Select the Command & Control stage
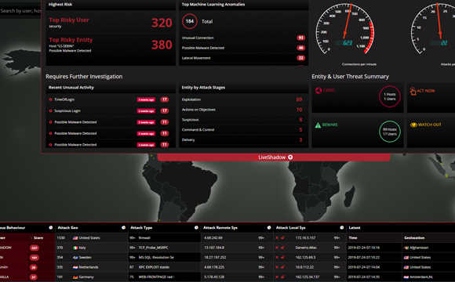The width and height of the screenshot is (455, 282). [x=243, y=129]
